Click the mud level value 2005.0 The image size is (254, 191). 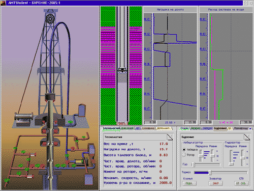click(166, 183)
